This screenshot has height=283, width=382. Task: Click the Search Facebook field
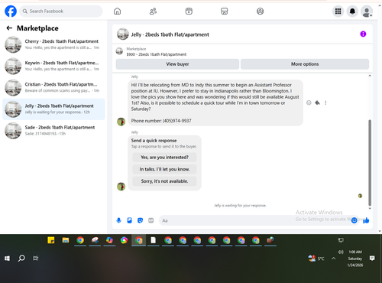tap(61, 11)
